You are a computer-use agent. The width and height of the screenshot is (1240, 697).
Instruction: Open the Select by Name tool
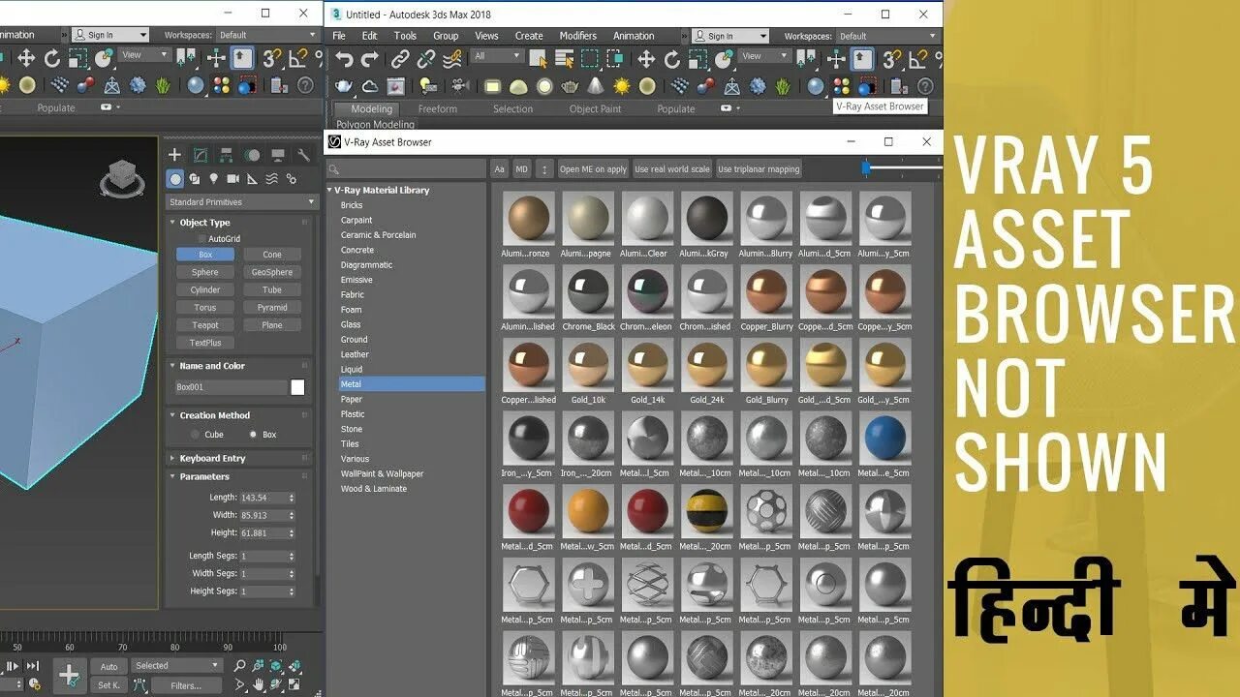point(563,59)
